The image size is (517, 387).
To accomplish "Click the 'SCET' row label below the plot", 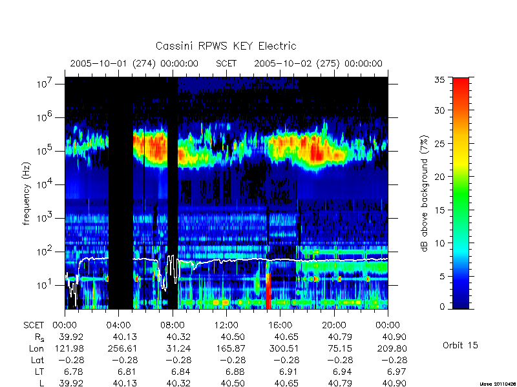I will point(34,326).
